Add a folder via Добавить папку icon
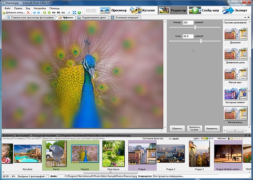Screen dimensions: 253x180 pos(14,12)
